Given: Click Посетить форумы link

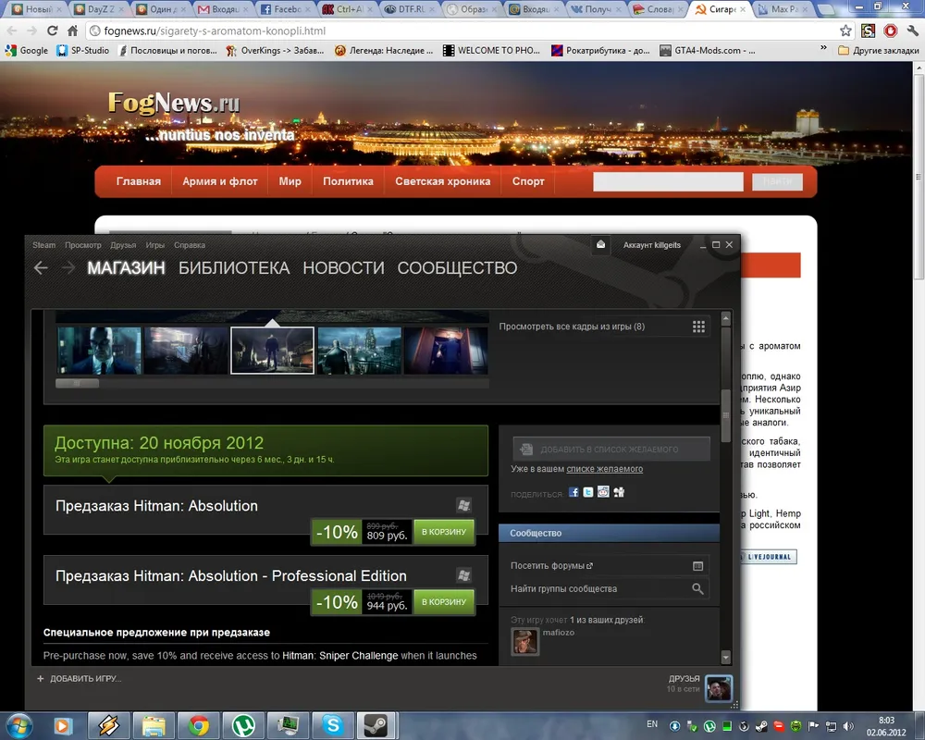Looking at the screenshot, I should click(551, 565).
